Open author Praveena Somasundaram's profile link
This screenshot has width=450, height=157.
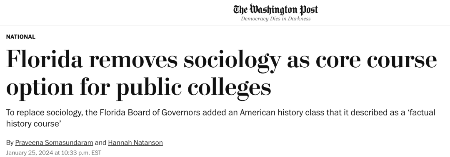coord(54,142)
